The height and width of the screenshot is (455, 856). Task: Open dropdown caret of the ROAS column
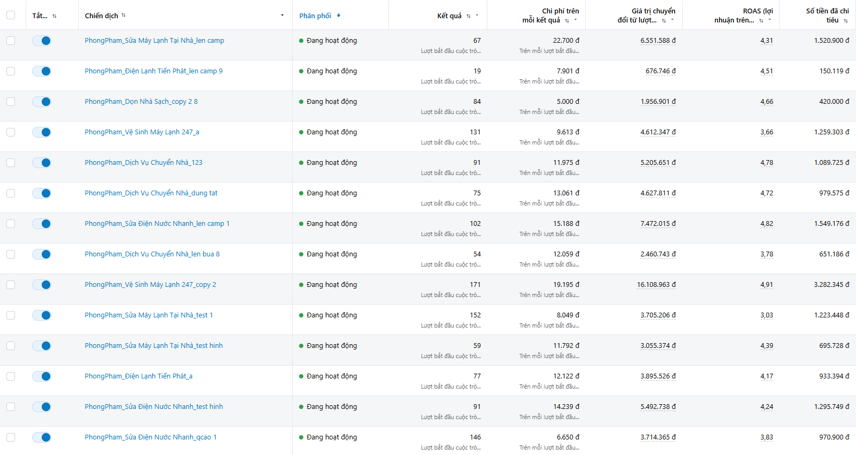click(770, 20)
